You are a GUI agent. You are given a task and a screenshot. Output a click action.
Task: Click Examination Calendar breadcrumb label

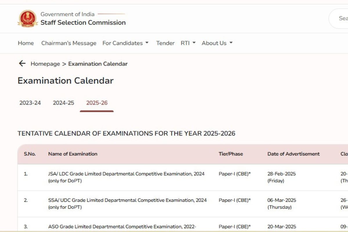pos(98,64)
